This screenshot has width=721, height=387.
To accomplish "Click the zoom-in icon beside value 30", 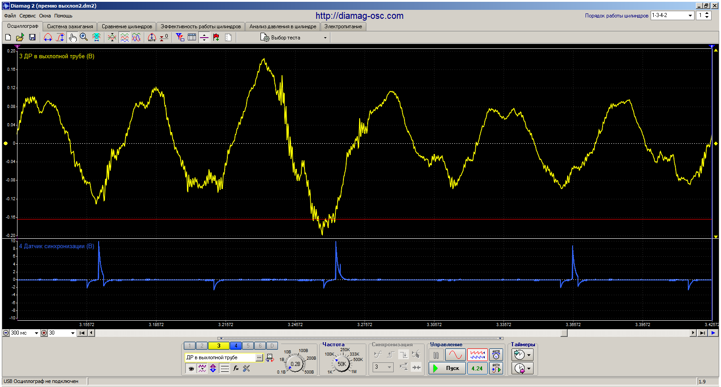I will pos(44,333).
